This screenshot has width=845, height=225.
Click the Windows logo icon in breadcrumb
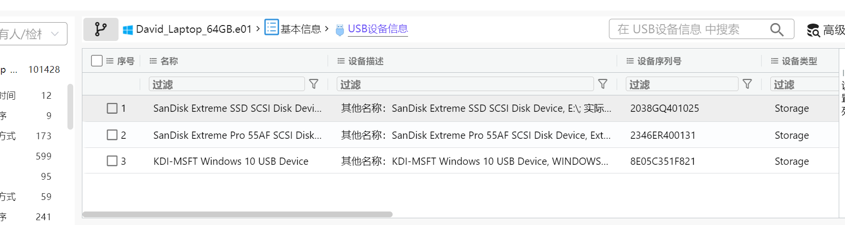coord(128,30)
